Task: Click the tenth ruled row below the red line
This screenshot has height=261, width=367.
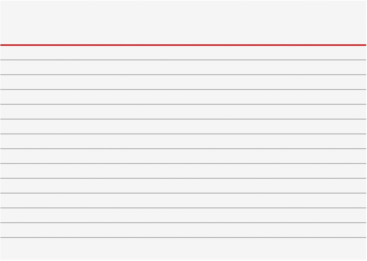Action: (x=183, y=186)
